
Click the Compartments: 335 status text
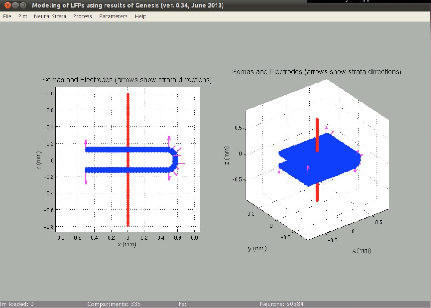(114, 304)
